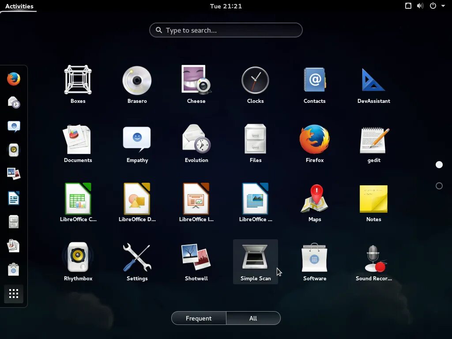This screenshot has height=339, width=452.
Task: Open Evolution mail in the grid
Action: (196, 143)
